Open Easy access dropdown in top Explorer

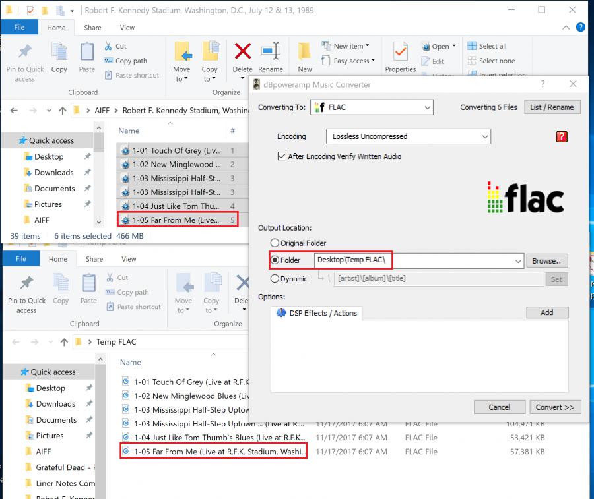(348, 61)
